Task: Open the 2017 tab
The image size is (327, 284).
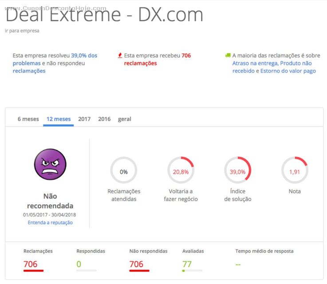Action: pyautogui.click(x=84, y=119)
